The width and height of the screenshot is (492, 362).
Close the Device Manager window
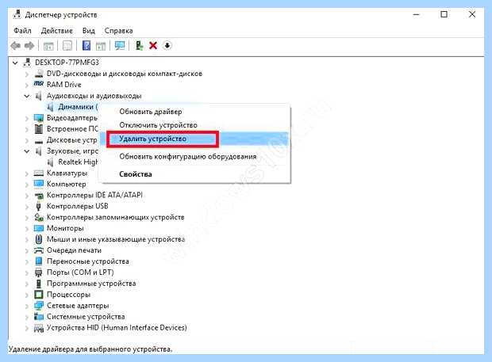pos(472,14)
